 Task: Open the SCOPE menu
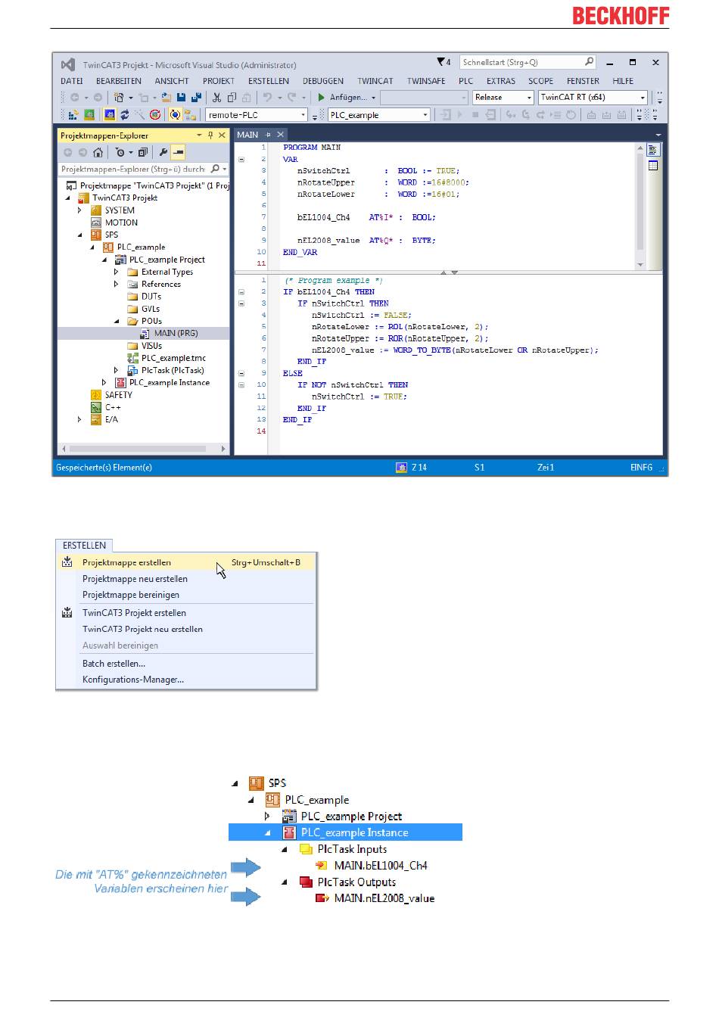tap(541, 81)
